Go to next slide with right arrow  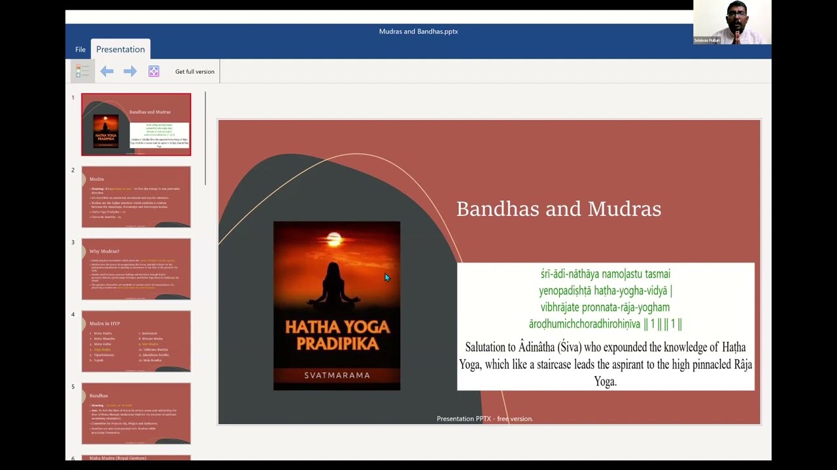pyautogui.click(x=130, y=71)
